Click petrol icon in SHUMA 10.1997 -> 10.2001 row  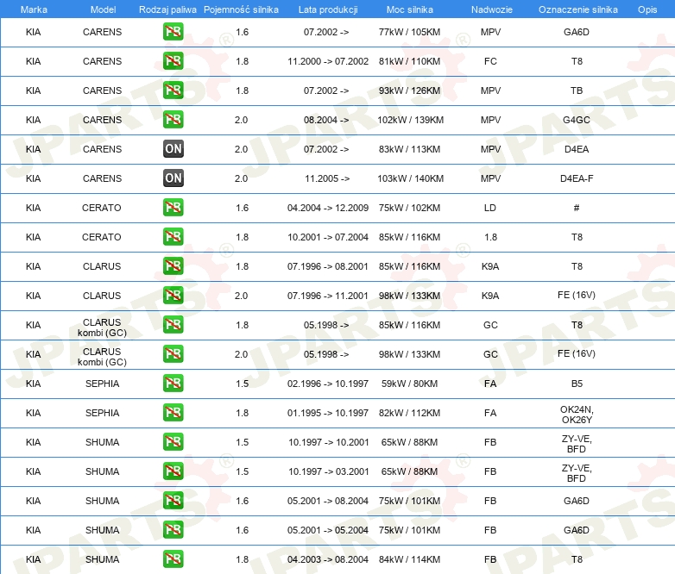[173, 442]
